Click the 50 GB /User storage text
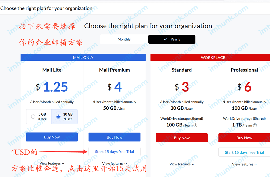Viewport: 270px width, 177px height. coord(114,108)
